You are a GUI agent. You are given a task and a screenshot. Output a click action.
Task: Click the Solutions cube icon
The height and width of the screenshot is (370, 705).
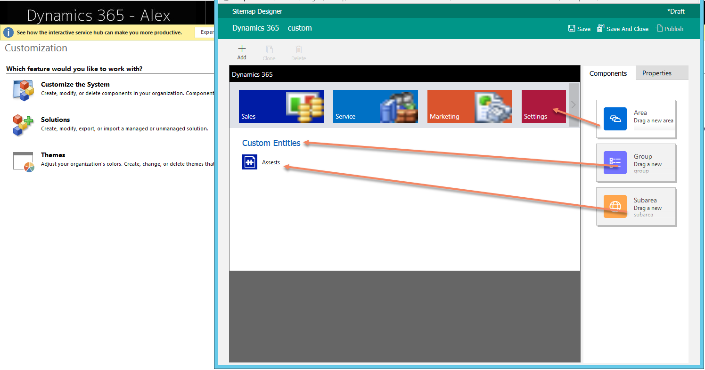22,125
